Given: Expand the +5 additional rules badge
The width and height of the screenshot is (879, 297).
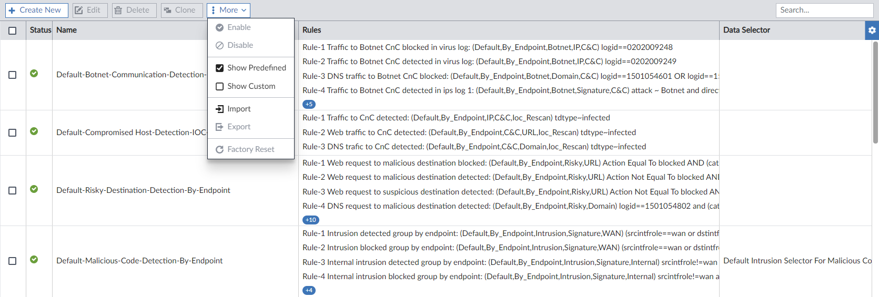Looking at the screenshot, I should [309, 104].
